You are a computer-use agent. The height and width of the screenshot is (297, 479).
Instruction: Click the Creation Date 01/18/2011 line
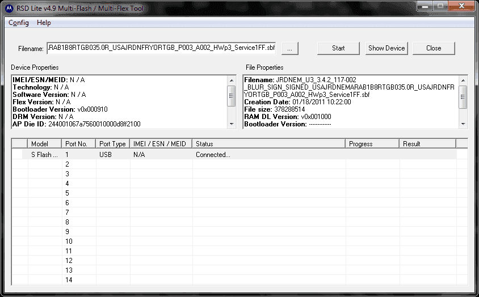pyautogui.click(x=297, y=102)
